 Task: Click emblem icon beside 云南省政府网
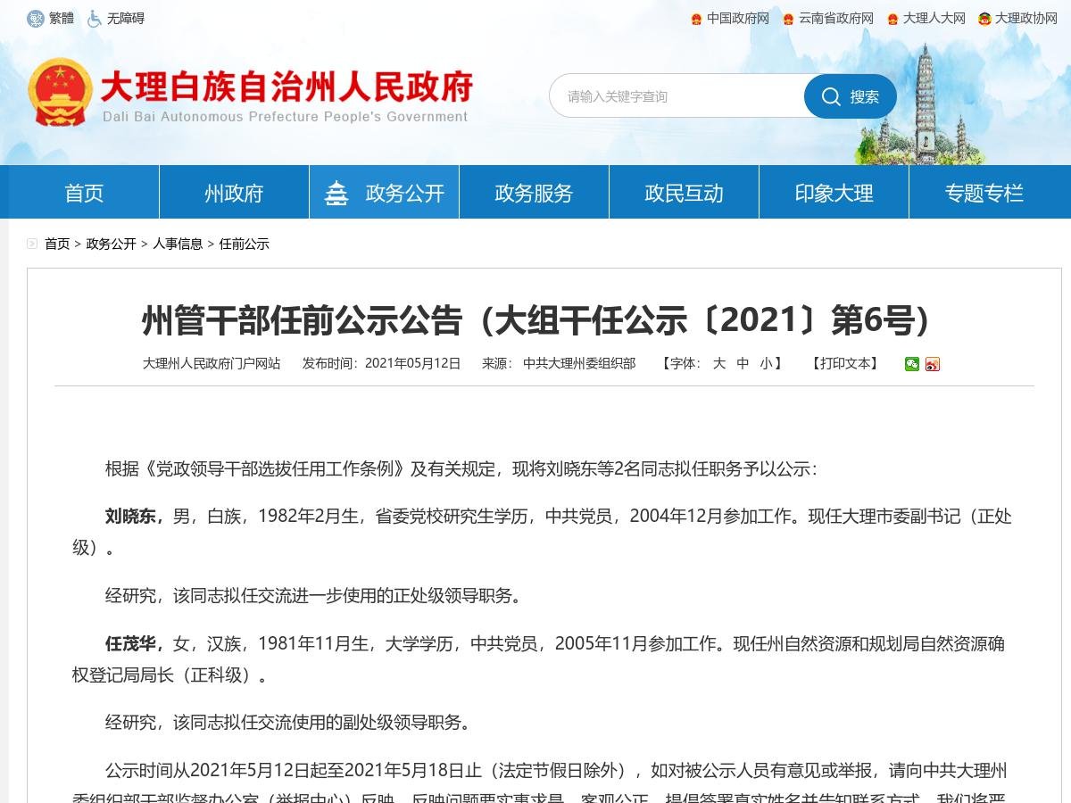tap(788, 19)
